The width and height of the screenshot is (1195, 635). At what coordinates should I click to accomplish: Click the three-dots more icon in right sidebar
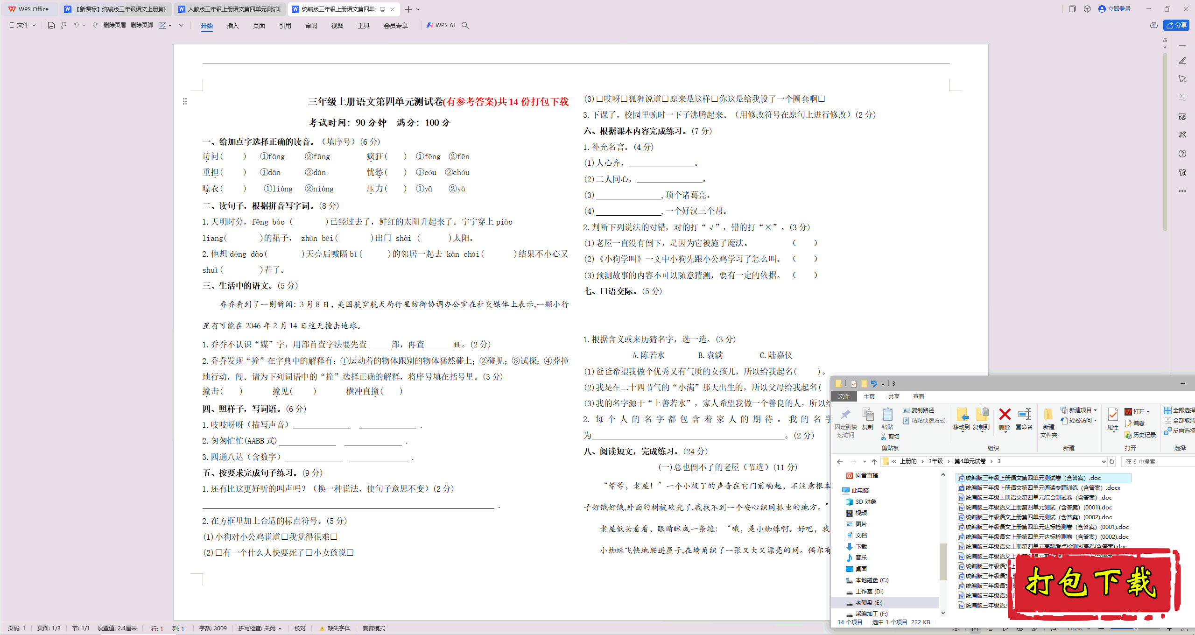[x=1182, y=191]
